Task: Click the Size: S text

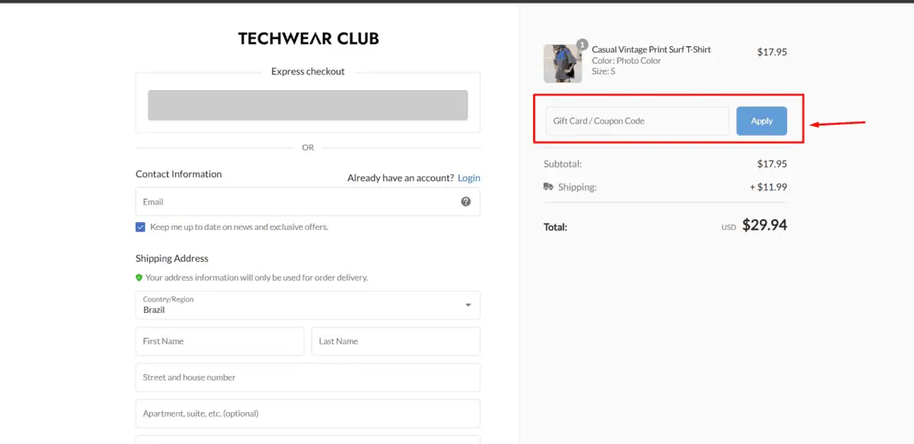Action: 603,71
